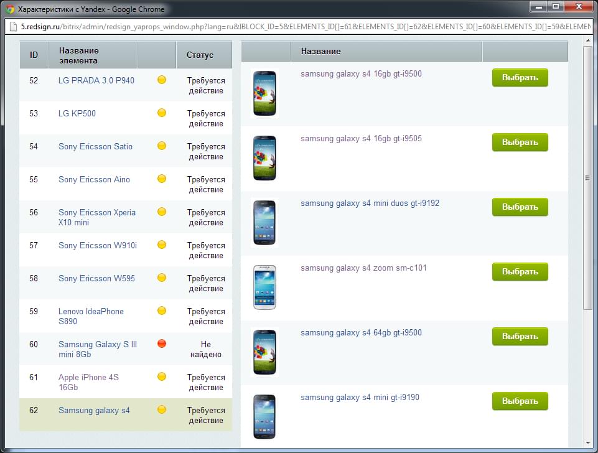Open the Sony Ericsson W910i link

coord(98,245)
